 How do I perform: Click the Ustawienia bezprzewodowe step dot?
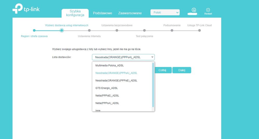point(117,30)
